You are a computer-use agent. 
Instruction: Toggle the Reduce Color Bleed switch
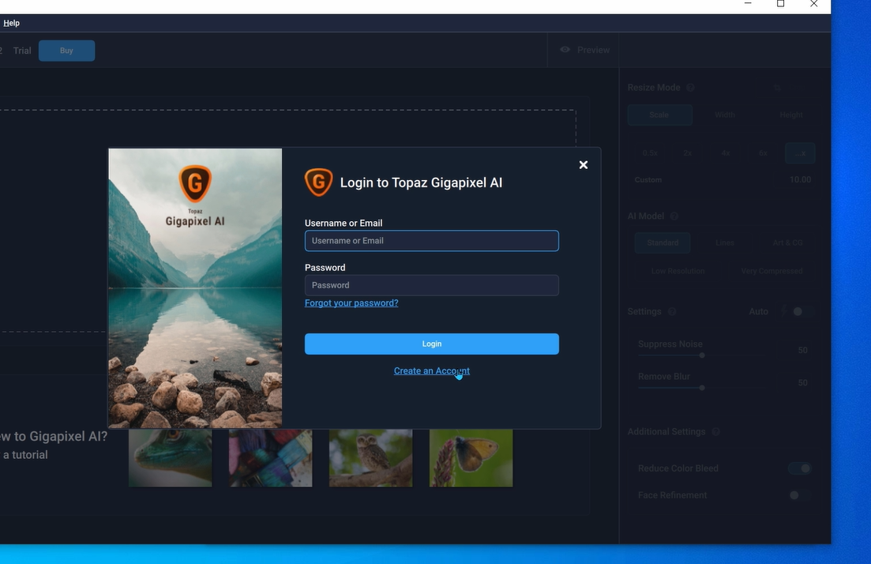click(800, 468)
